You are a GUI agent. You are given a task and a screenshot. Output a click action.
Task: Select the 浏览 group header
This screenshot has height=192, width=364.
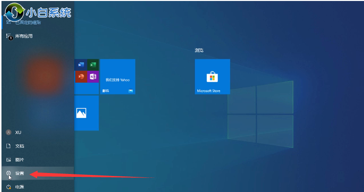(x=199, y=50)
